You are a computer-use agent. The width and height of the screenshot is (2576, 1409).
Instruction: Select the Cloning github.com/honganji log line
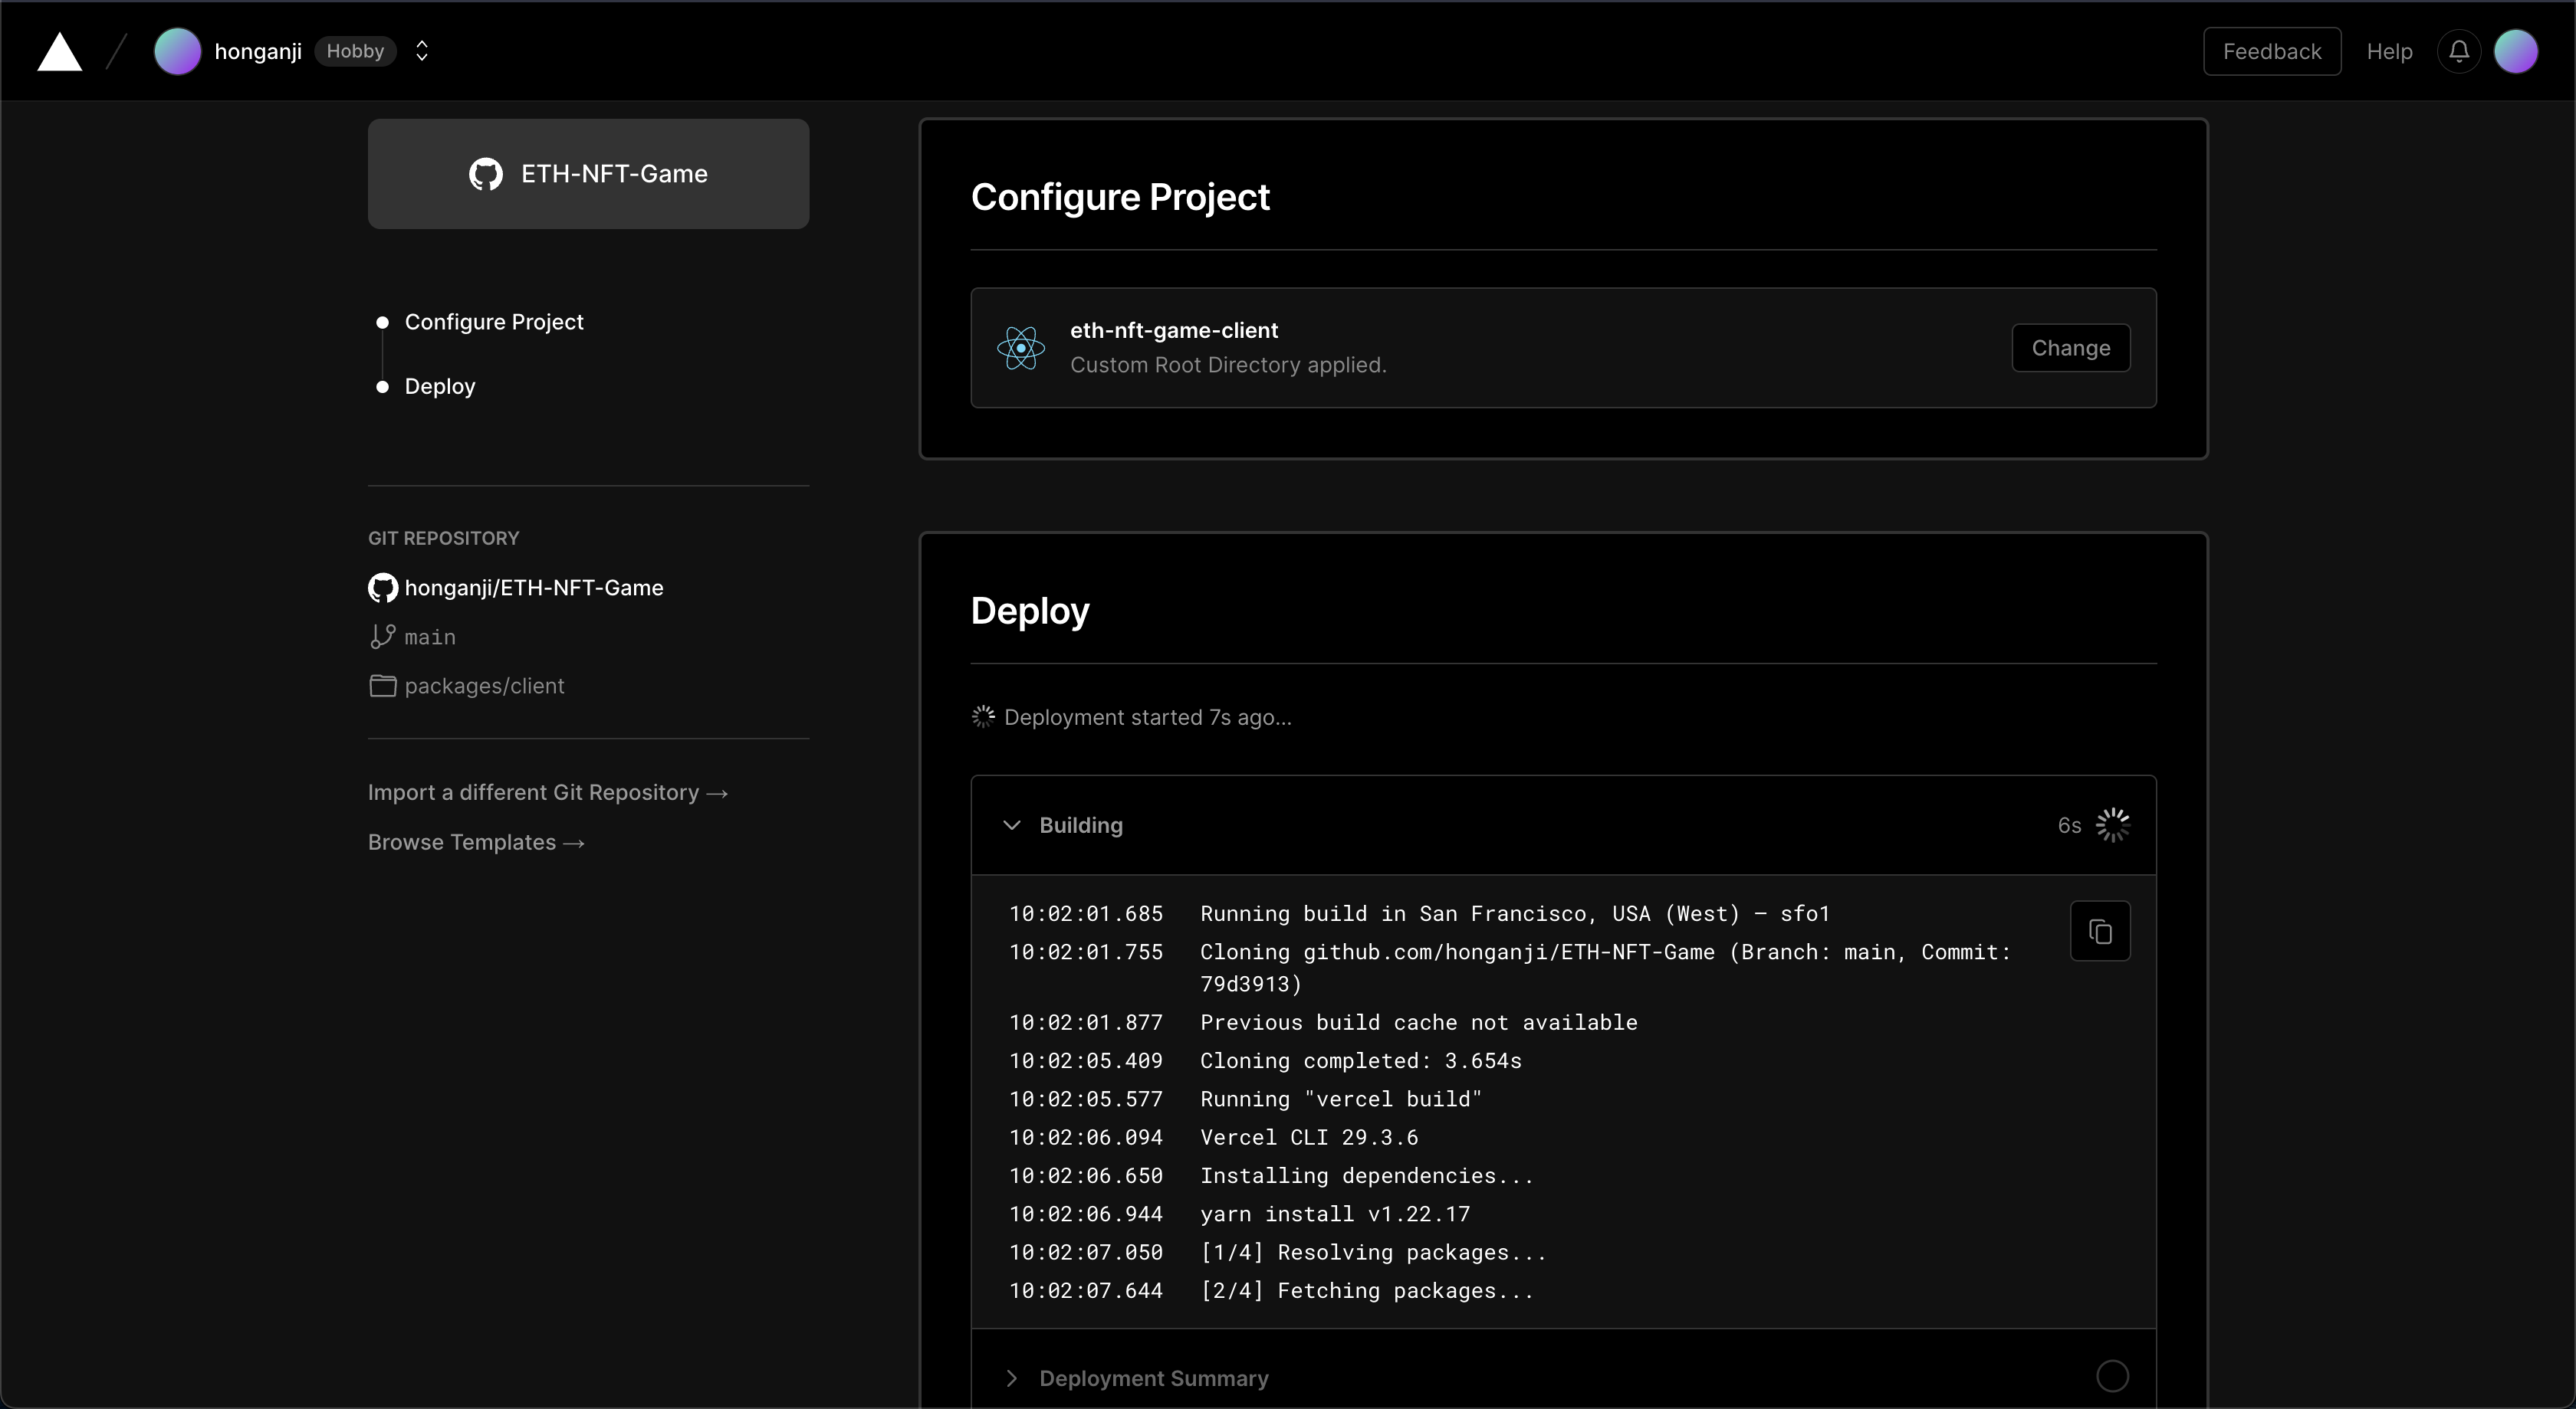coord(1605,968)
